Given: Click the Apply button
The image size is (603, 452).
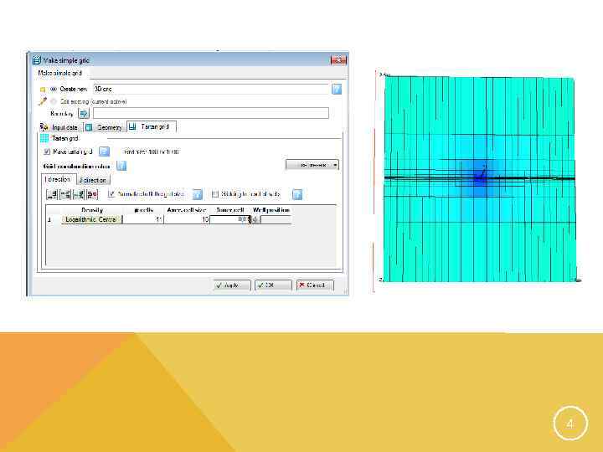Looking at the screenshot, I should (232, 285).
